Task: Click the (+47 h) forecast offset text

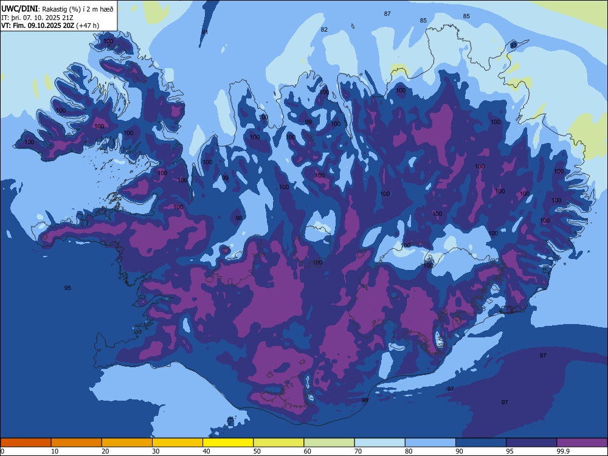Action: [x=88, y=26]
